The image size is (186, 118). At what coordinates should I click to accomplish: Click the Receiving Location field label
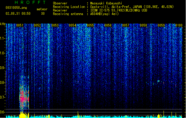tap(69, 7)
